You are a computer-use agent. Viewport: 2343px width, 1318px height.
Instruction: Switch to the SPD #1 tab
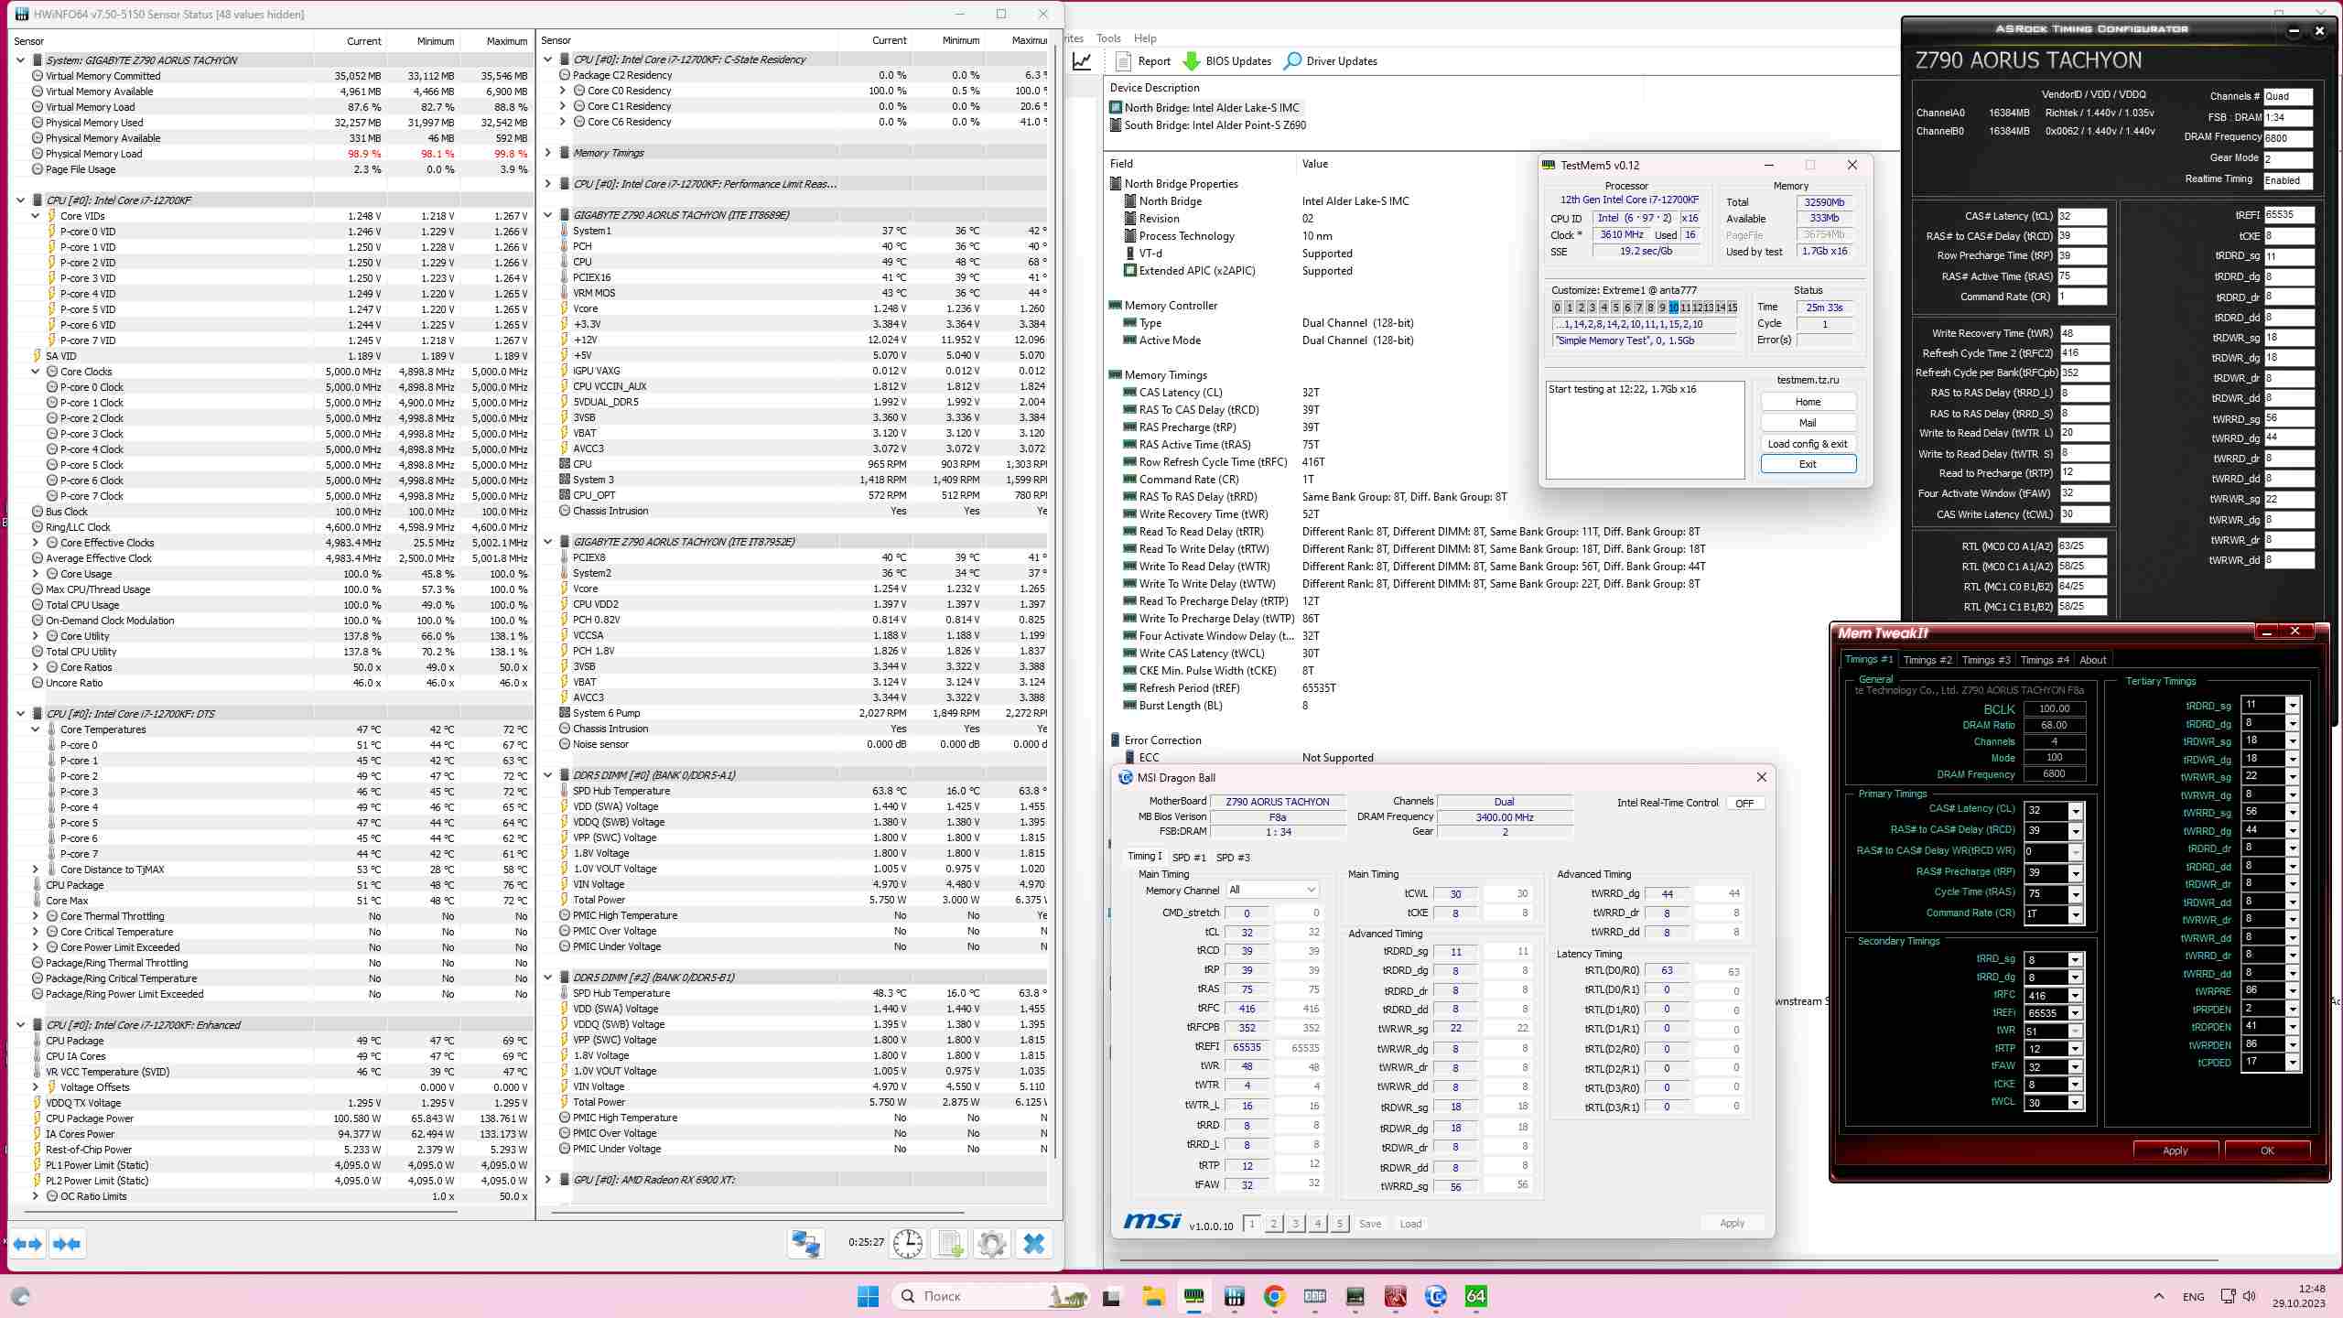click(1189, 858)
